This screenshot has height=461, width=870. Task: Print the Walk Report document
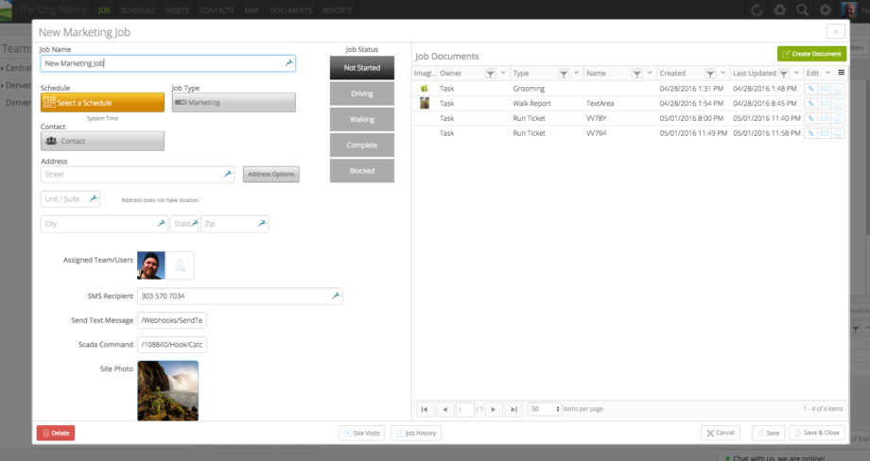[838, 104]
